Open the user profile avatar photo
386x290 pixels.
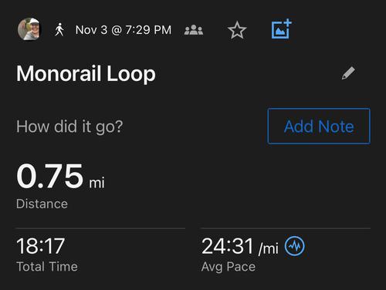coord(29,29)
